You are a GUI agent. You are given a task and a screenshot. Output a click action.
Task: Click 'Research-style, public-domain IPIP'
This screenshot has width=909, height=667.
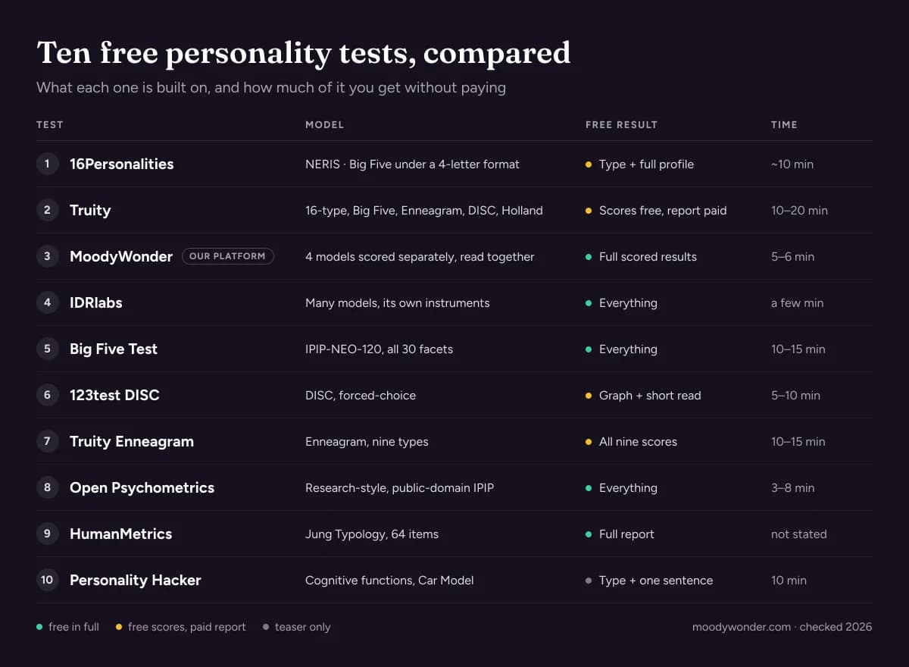click(x=399, y=487)
